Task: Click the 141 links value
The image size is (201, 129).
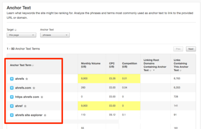Action: point(176,106)
